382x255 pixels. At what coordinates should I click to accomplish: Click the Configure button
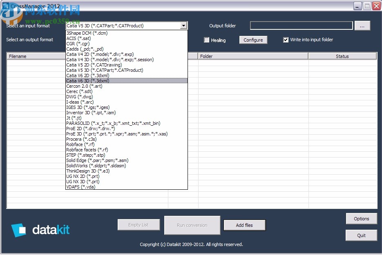pyautogui.click(x=253, y=40)
